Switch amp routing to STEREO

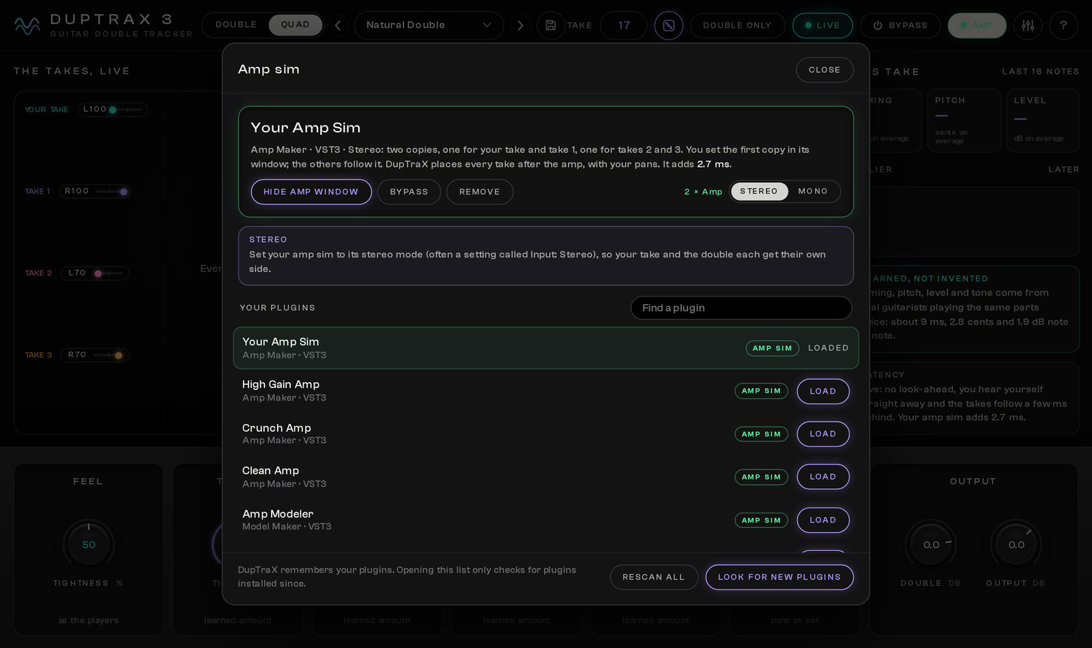[x=759, y=192]
